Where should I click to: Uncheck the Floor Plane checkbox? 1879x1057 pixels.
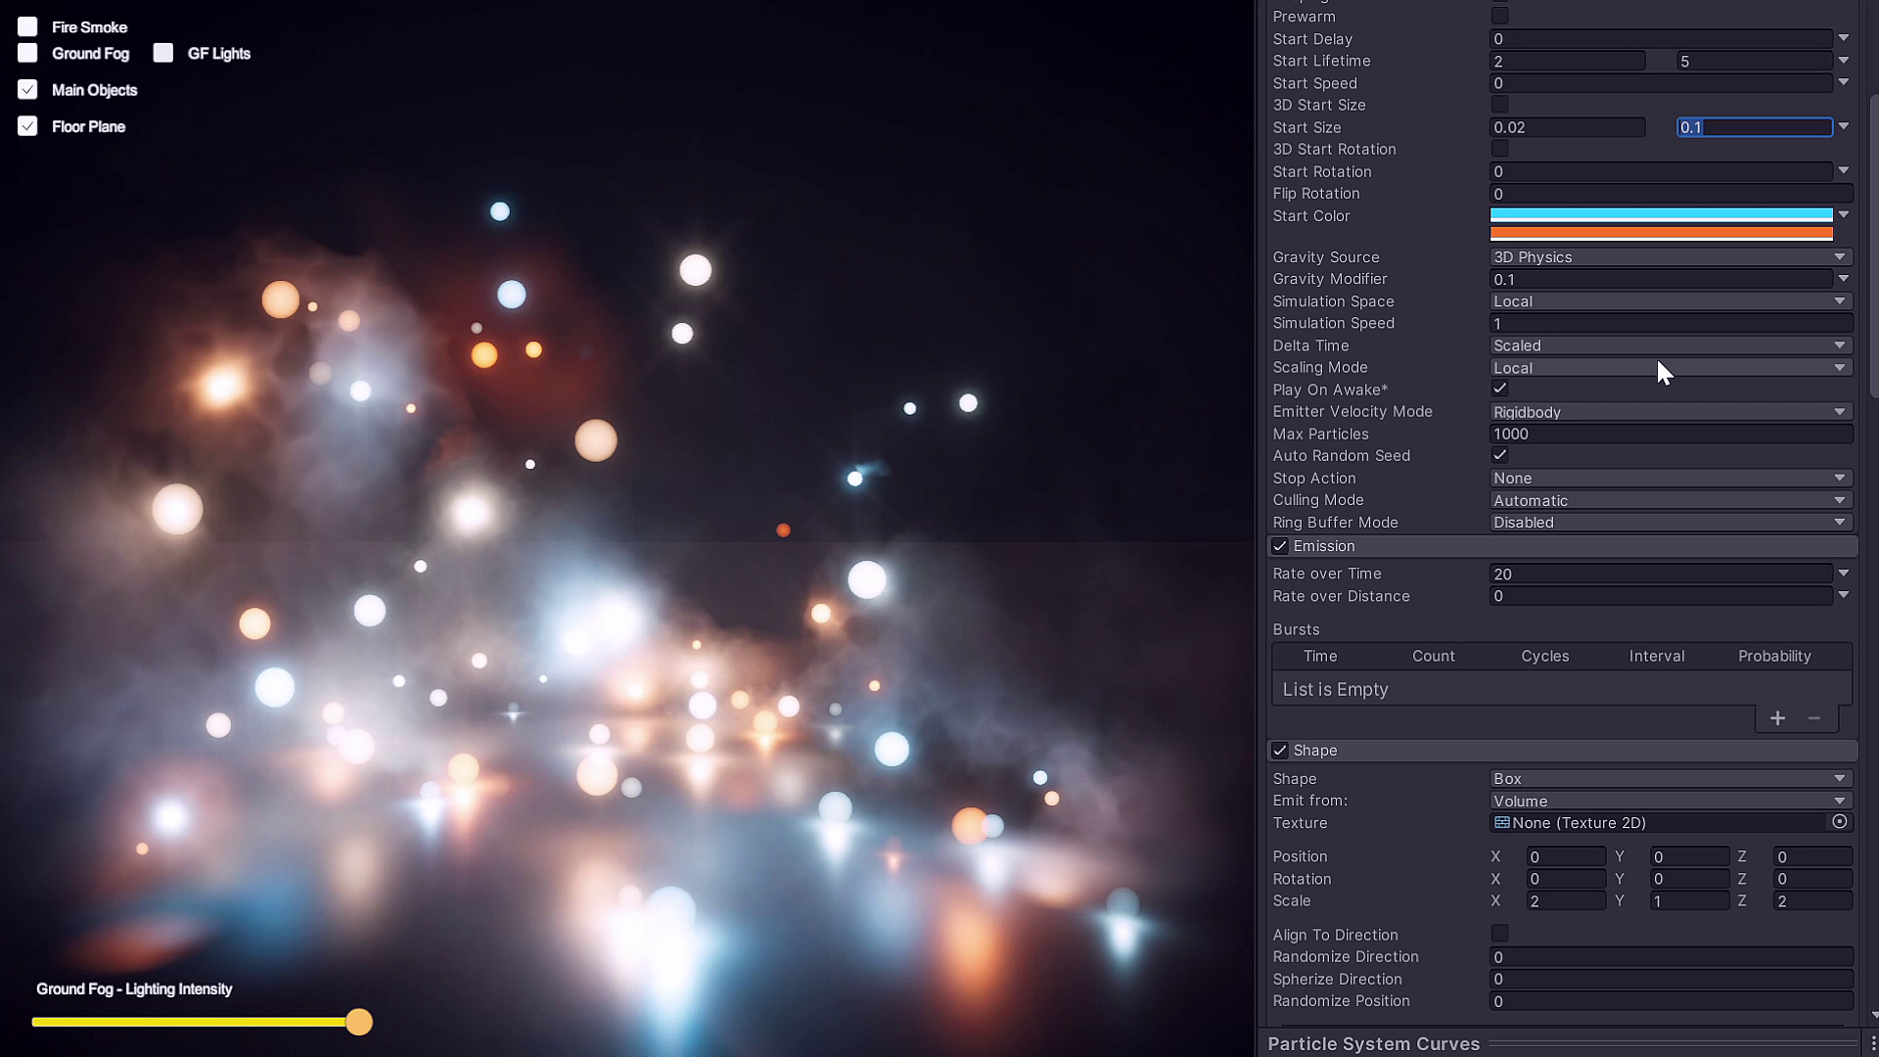pyautogui.click(x=27, y=126)
